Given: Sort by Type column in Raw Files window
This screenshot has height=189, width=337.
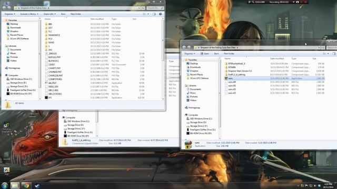Looking at the screenshot, I should coord(294,58).
